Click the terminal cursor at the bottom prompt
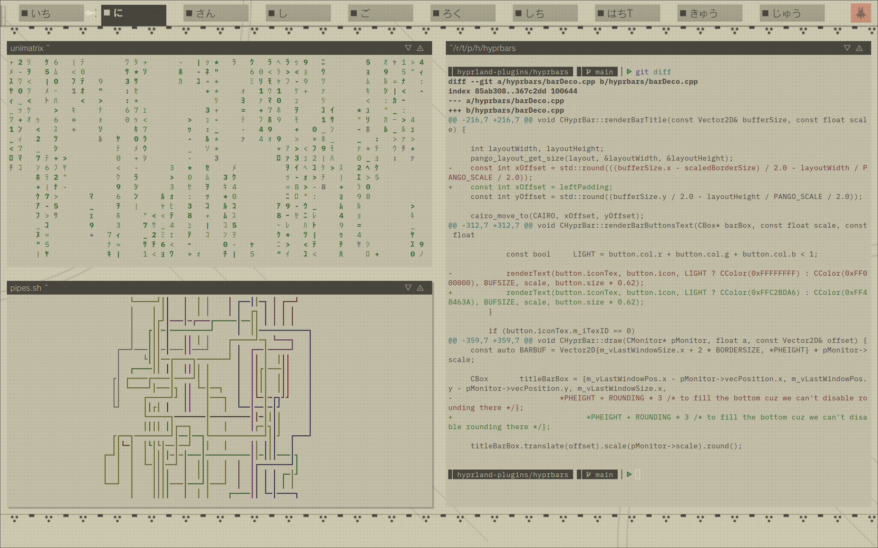The image size is (878, 548). (x=638, y=474)
